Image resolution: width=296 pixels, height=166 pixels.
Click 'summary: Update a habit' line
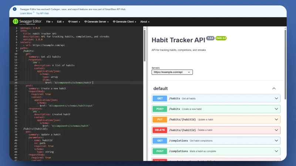point(44,135)
